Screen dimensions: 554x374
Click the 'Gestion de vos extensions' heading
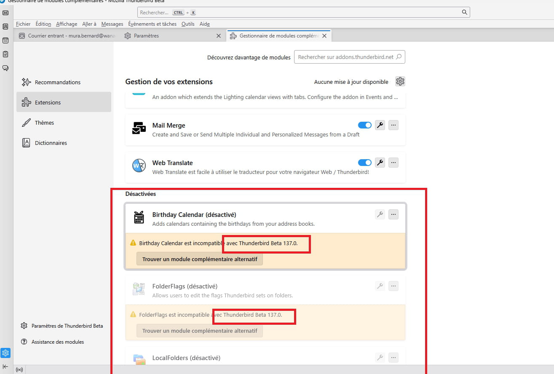tap(169, 82)
